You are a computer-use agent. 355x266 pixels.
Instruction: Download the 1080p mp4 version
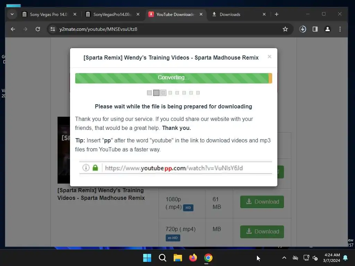pyautogui.click(x=262, y=202)
